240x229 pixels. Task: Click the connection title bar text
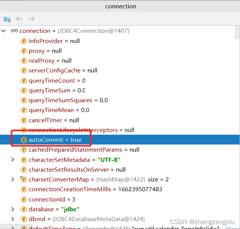(x=121, y=6)
